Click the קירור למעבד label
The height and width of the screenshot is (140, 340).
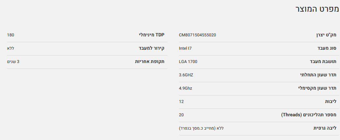point(151,48)
